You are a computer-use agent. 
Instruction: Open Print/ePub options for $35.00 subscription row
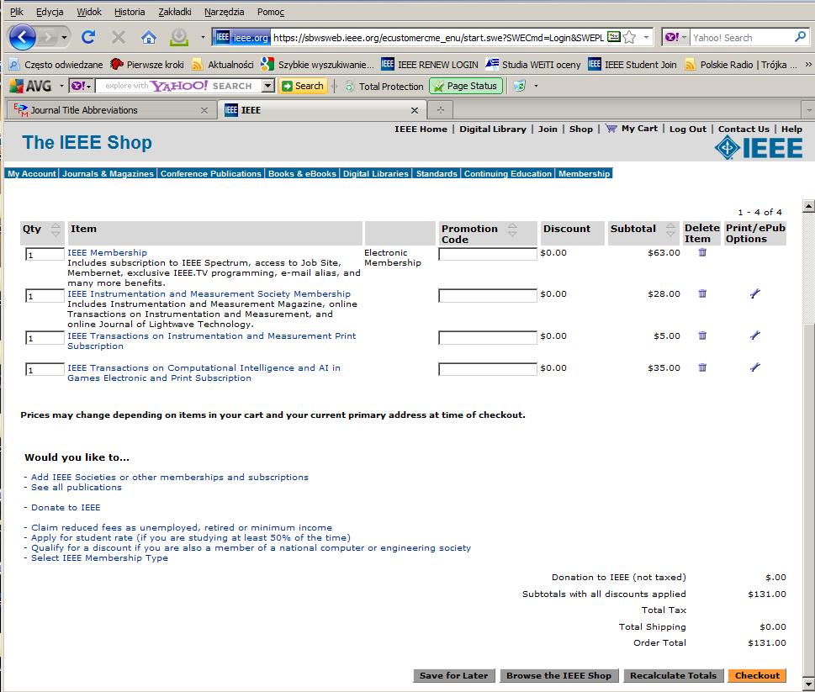click(755, 367)
